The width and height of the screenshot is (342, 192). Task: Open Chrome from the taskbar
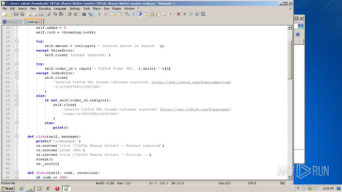pos(48,189)
